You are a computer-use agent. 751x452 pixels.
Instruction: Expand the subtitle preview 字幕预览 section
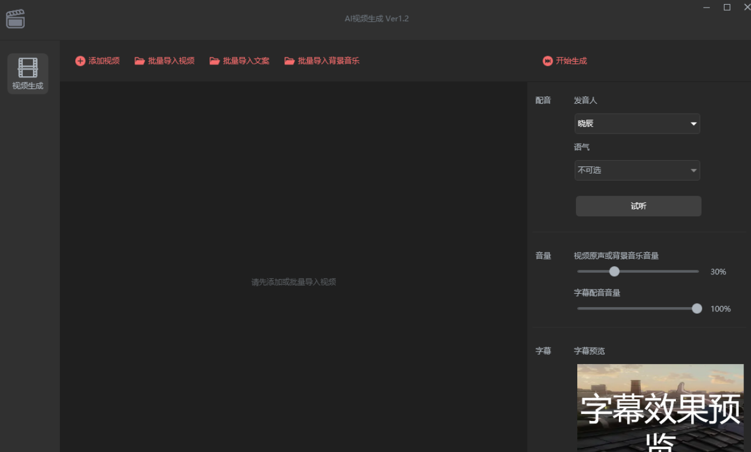click(x=589, y=351)
